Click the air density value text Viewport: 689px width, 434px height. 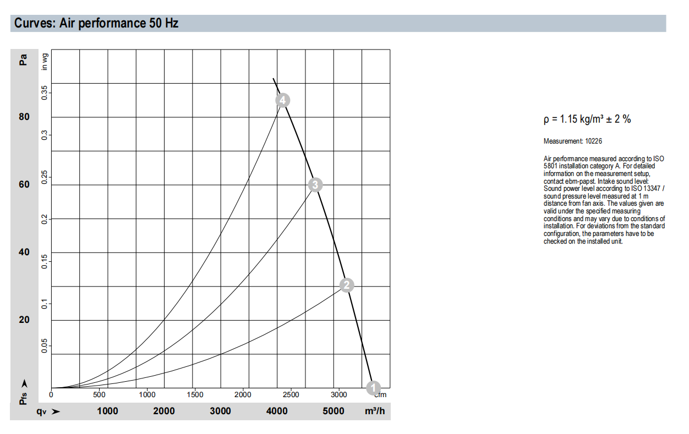(587, 119)
